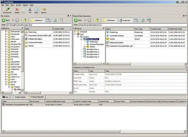Click the File System Path input field
This screenshot has width=188, height=137.
tap(39, 25)
